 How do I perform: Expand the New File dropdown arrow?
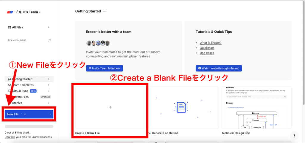(x=50, y=114)
